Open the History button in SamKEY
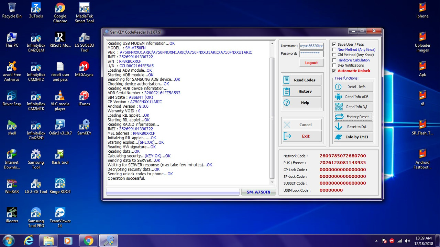This screenshot has height=247, width=440. [302, 91]
